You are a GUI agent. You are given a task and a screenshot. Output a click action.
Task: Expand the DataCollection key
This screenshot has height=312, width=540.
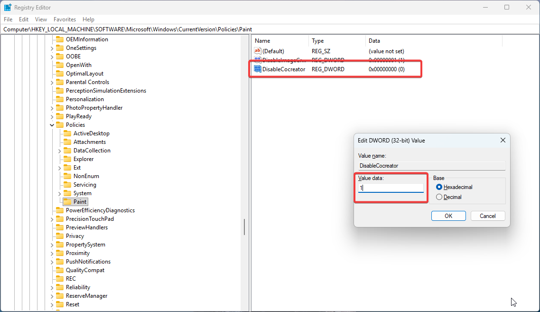[60, 151]
